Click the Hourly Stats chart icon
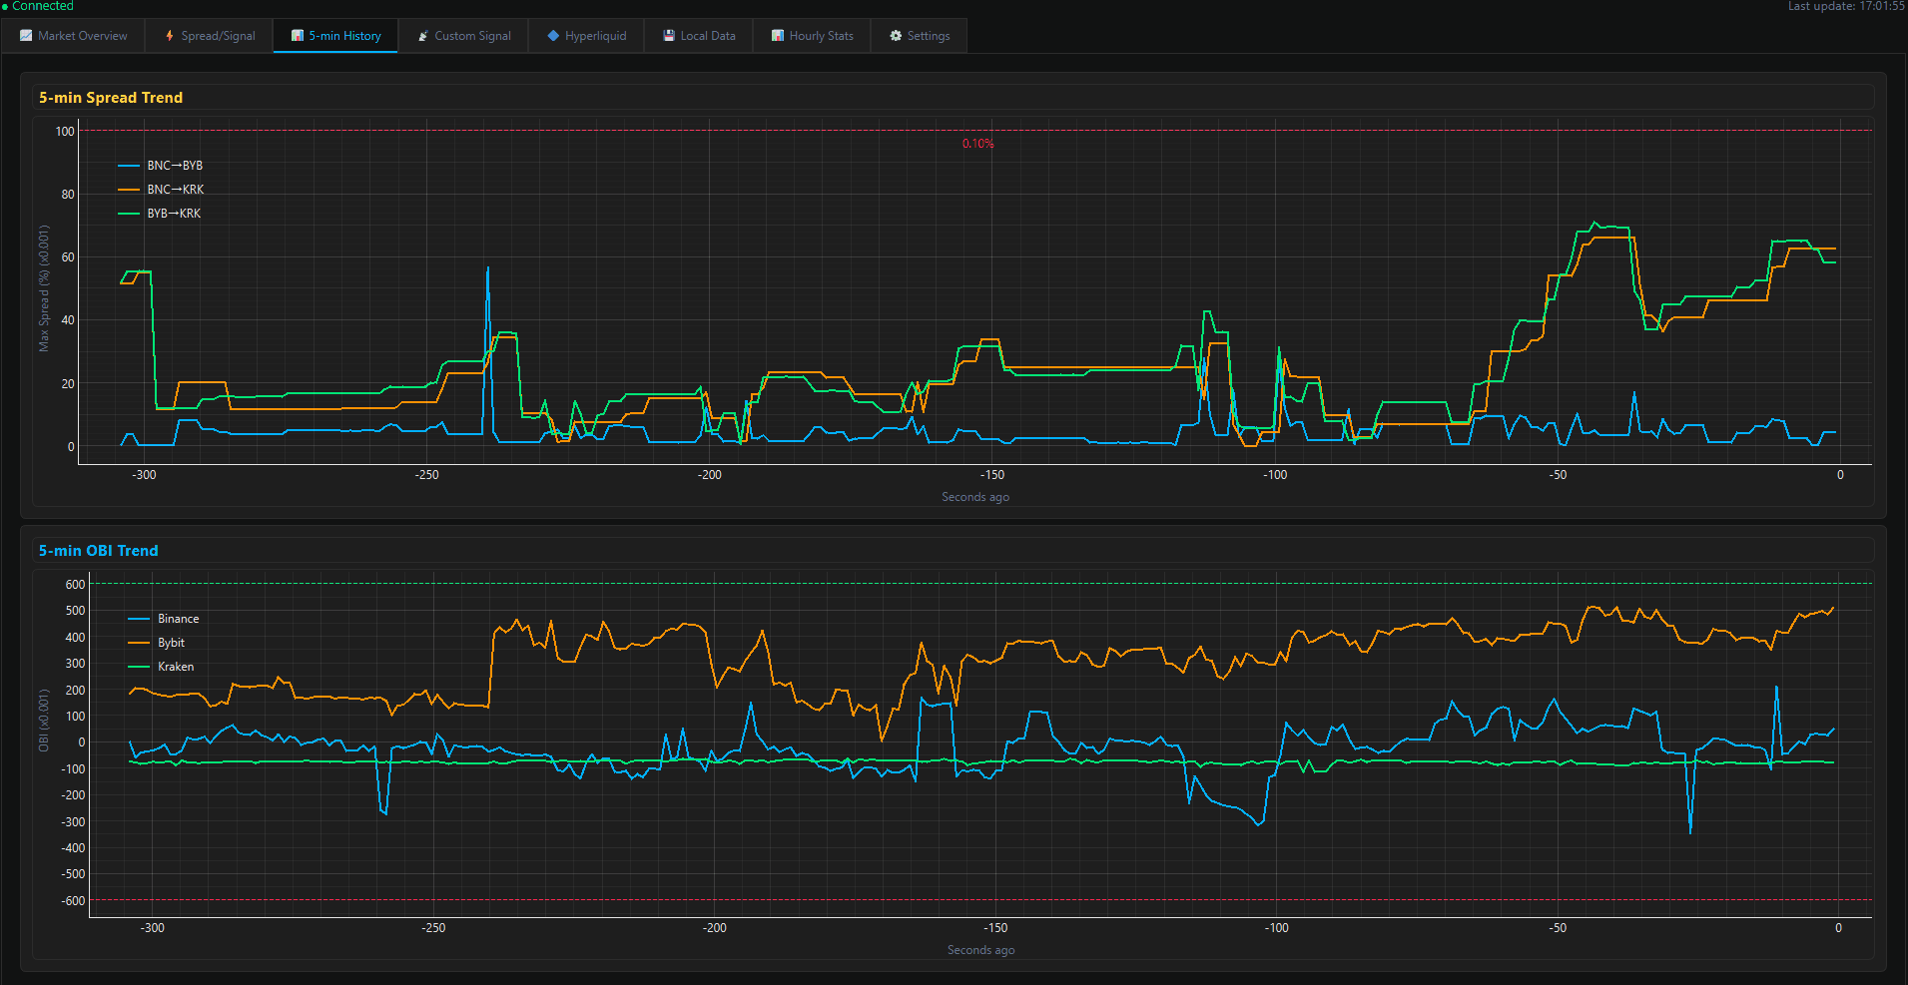 pos(778,36)
